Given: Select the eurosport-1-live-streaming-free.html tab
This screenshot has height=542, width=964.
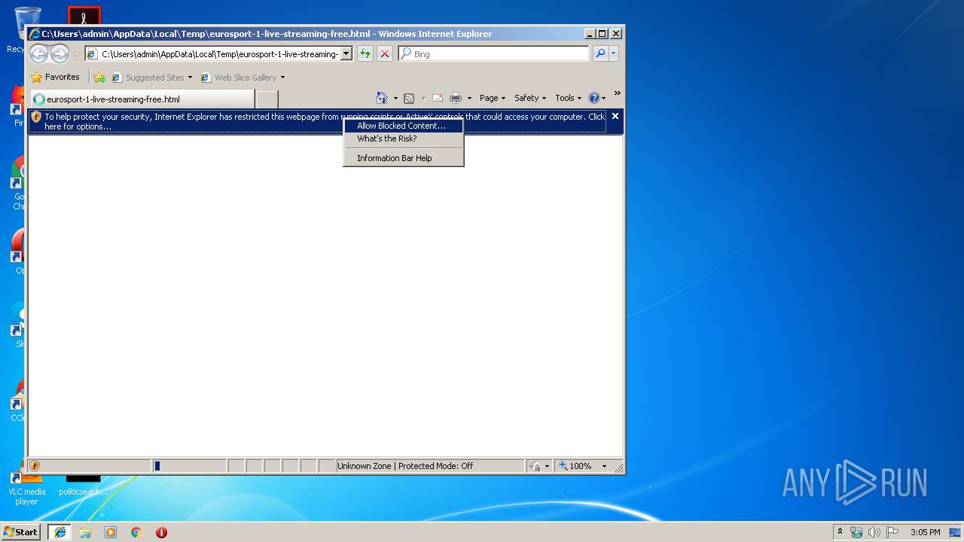Looking at the screenshot, I should coord(142,99).
